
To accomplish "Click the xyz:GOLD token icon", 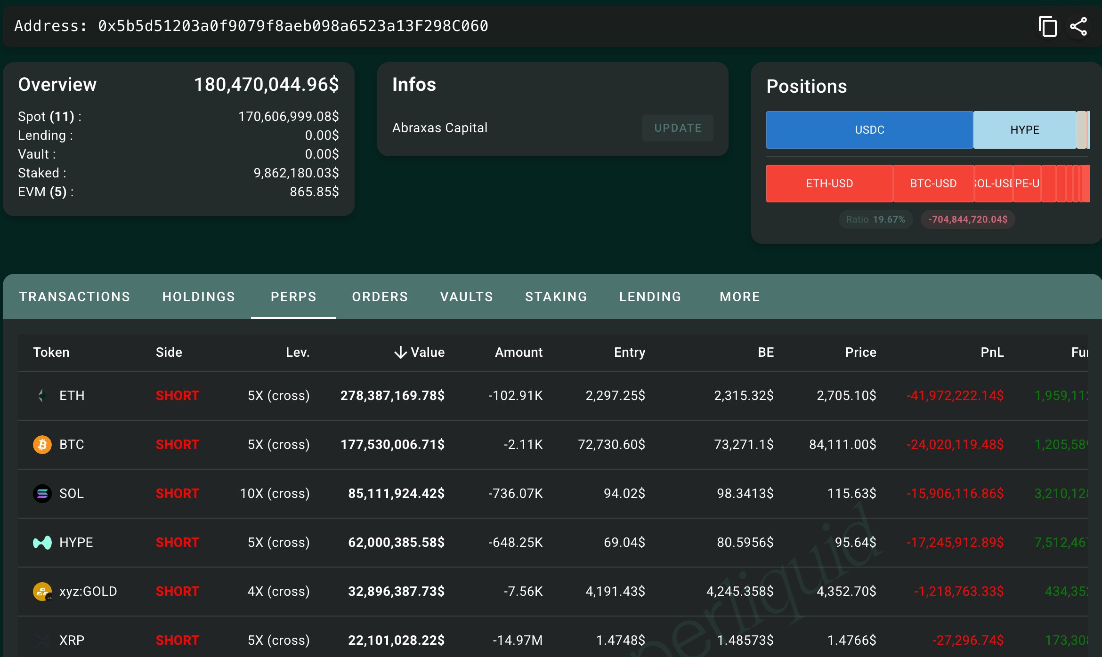I will 42,592.
